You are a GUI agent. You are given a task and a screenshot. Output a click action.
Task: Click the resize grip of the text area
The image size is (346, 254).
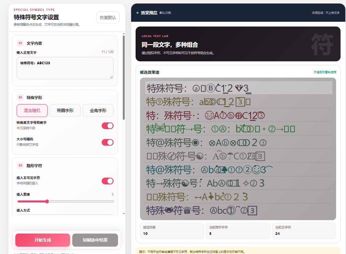[111, 77]
